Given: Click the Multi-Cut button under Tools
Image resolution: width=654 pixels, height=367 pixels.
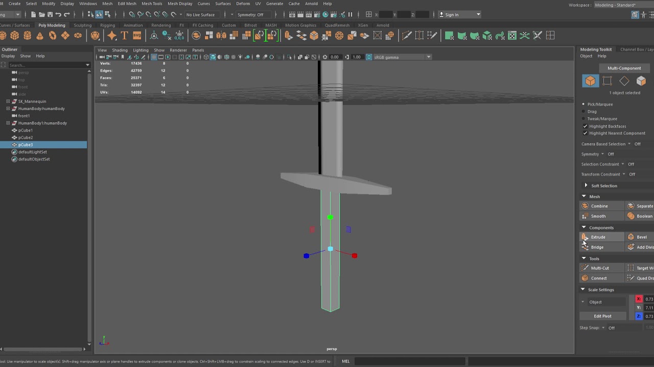Looking at the screenshot, I should pos(602,268).
